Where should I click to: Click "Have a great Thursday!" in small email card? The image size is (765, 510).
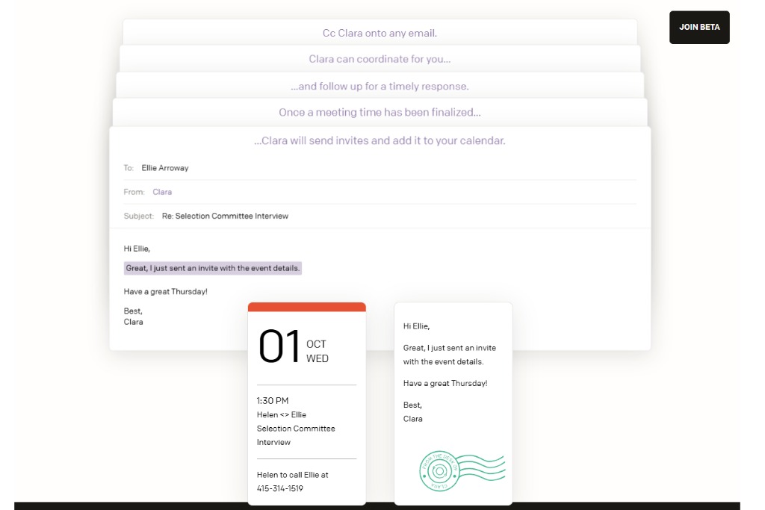click(445, 383)
